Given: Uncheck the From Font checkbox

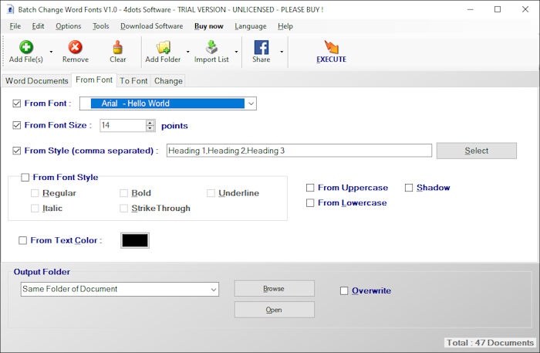Looking at the screenshot, I should (x=16, y=104).
